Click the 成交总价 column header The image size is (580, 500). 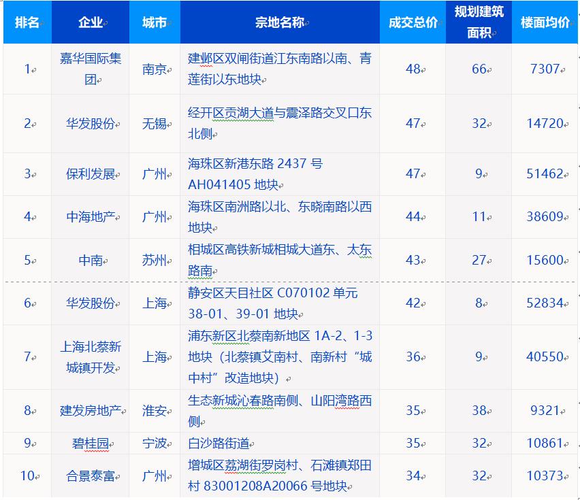point(413,22)
